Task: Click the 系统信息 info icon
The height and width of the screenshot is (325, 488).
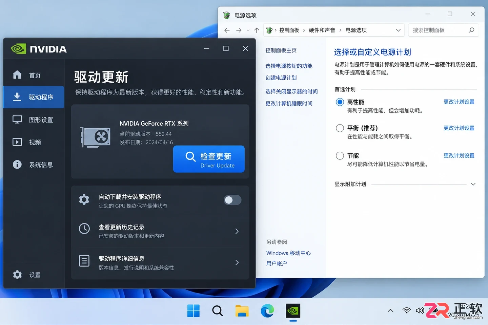Action: (17, 165)
